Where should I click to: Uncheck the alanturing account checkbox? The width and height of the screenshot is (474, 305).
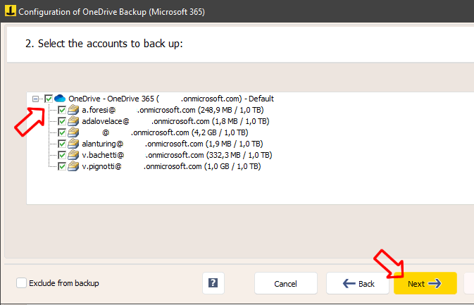tap(62, 144)
